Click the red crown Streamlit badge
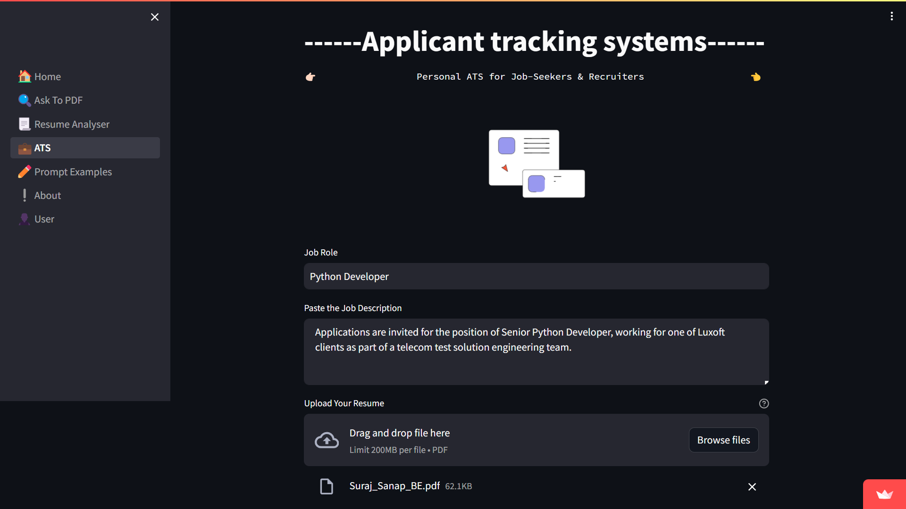This screenshot has width=906, height=509. coord(884,494)
